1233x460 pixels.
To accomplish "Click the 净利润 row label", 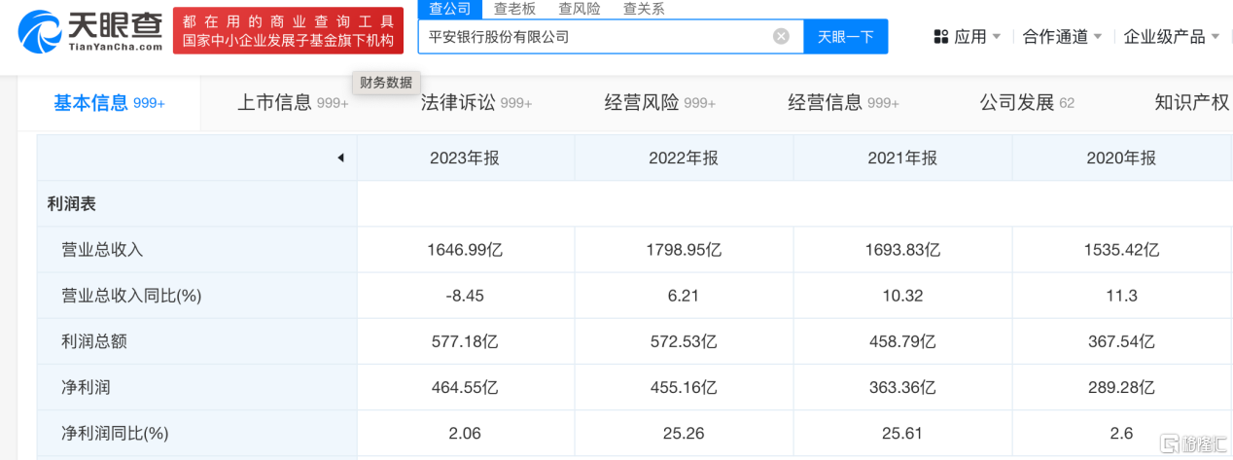I will (x=86, y=387).
